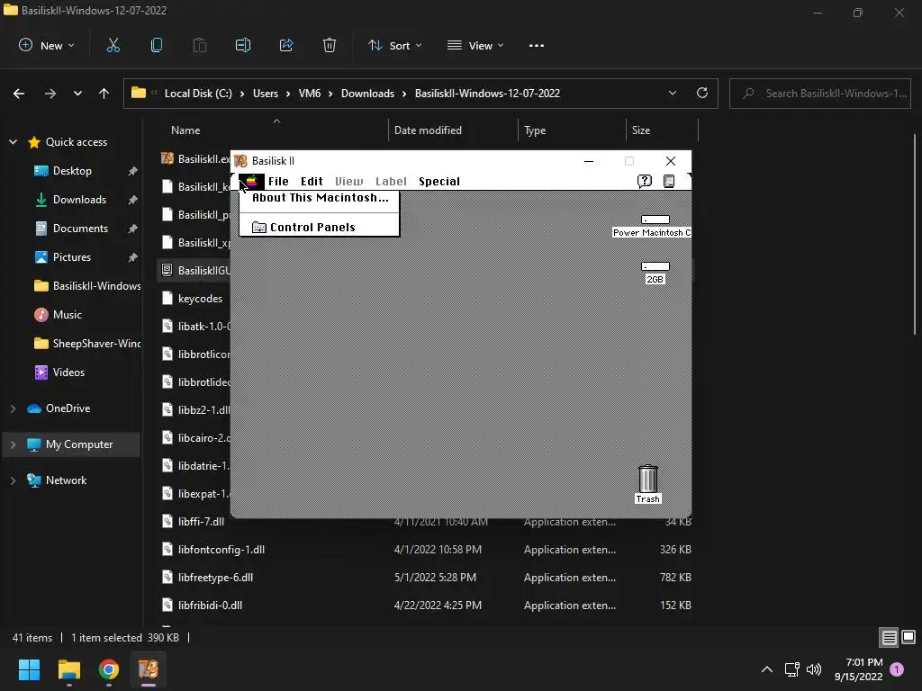This screenshot has width=922, height=691.
Task: Click the Help balloon icon in Mac menu bar
Action: pyautogui.click(x=645, y=181)
